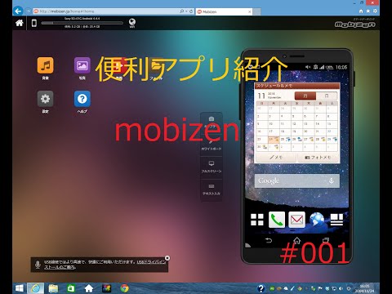Screen dimensions: 392x294
Task: Close the Mobizen browser tab
Action: tap(249, 11)
